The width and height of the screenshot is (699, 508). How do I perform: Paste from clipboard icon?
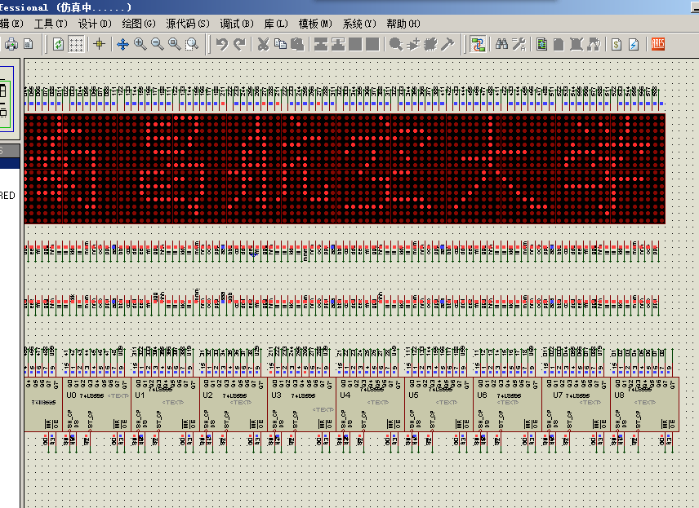coord(297,44)
